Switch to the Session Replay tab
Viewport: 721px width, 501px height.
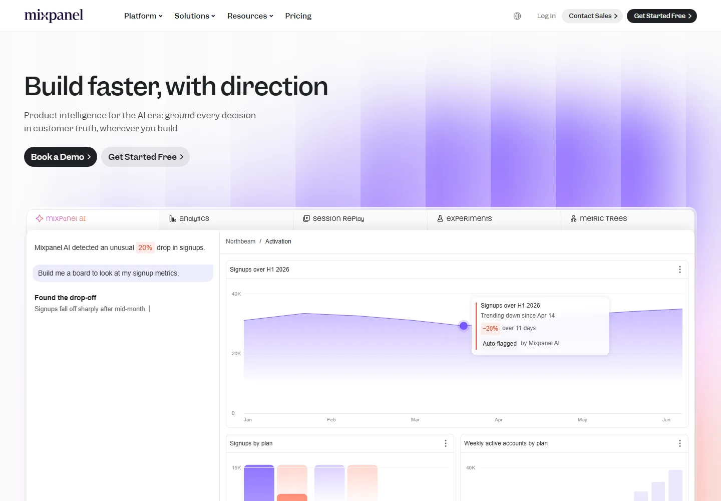[360, 219]
